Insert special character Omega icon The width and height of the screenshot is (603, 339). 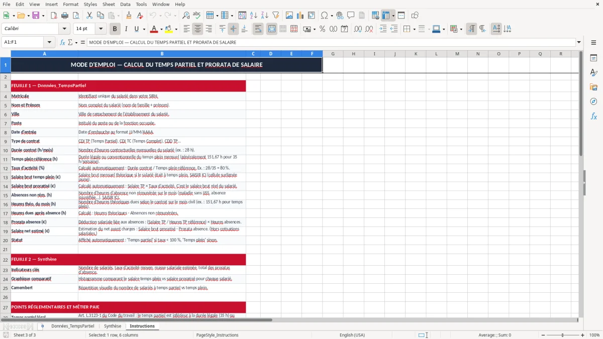tap(324, 16)
